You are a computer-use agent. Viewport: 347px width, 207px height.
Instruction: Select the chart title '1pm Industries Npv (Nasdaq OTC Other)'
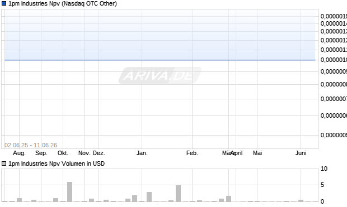click(63, 3)
